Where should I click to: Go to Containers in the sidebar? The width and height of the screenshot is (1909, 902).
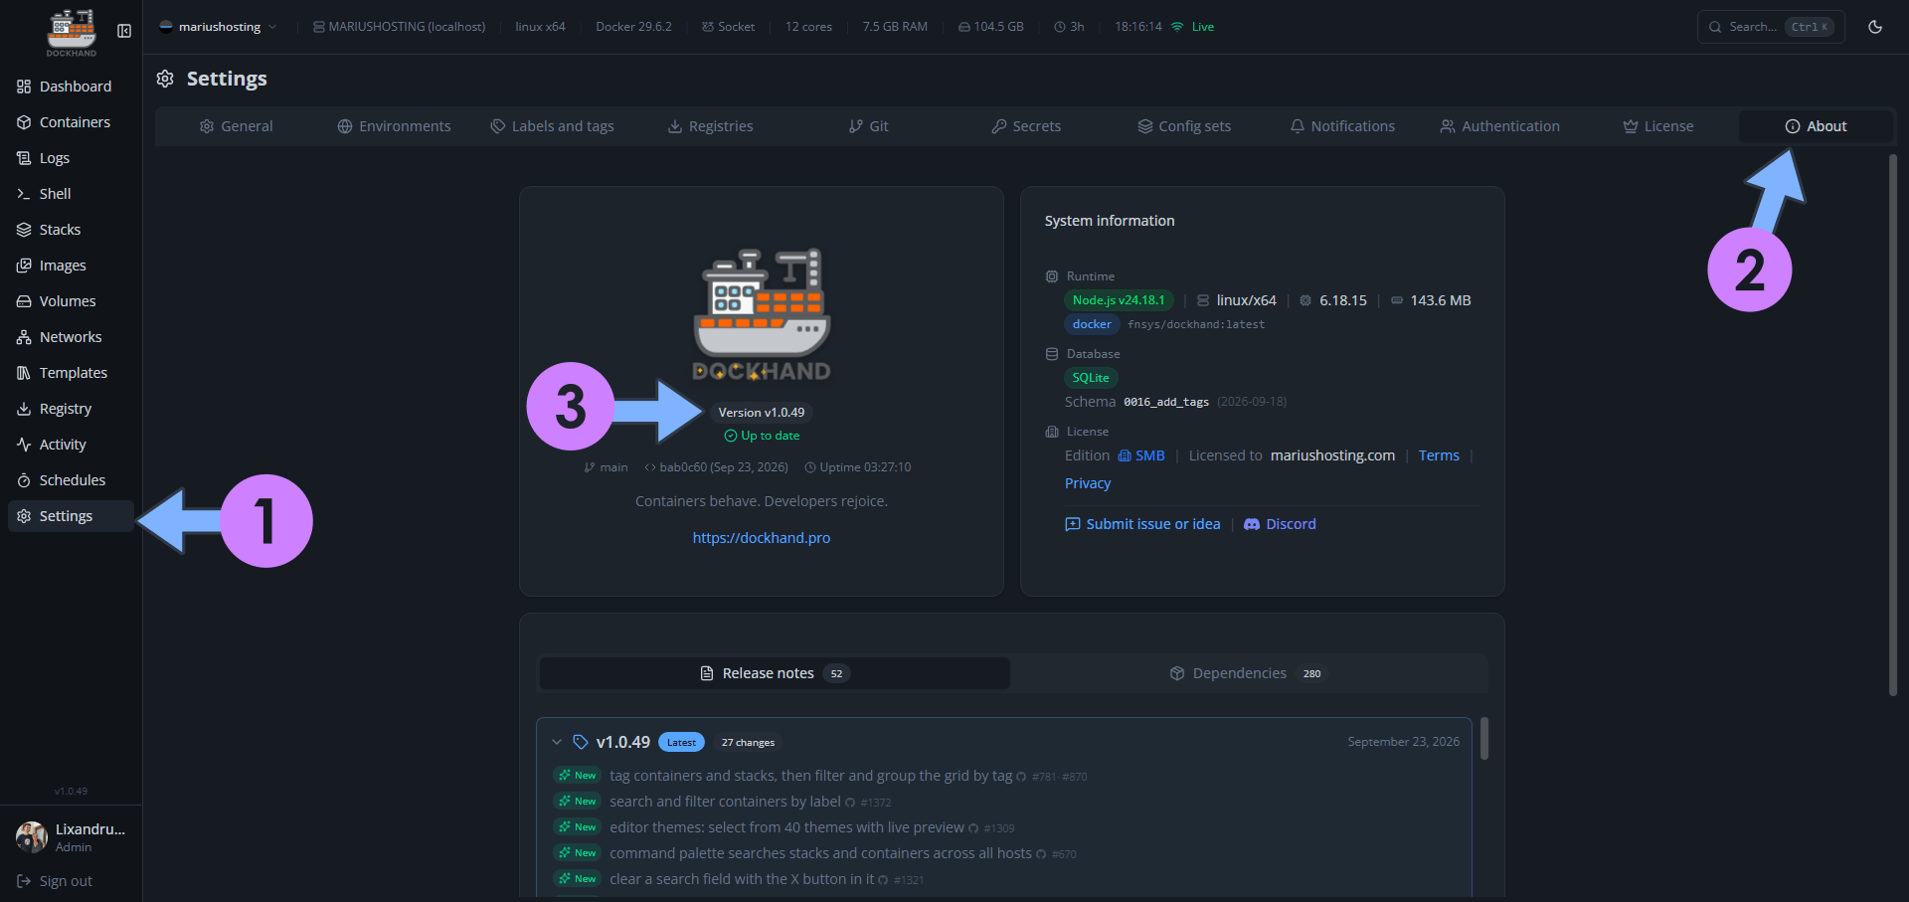71,122
